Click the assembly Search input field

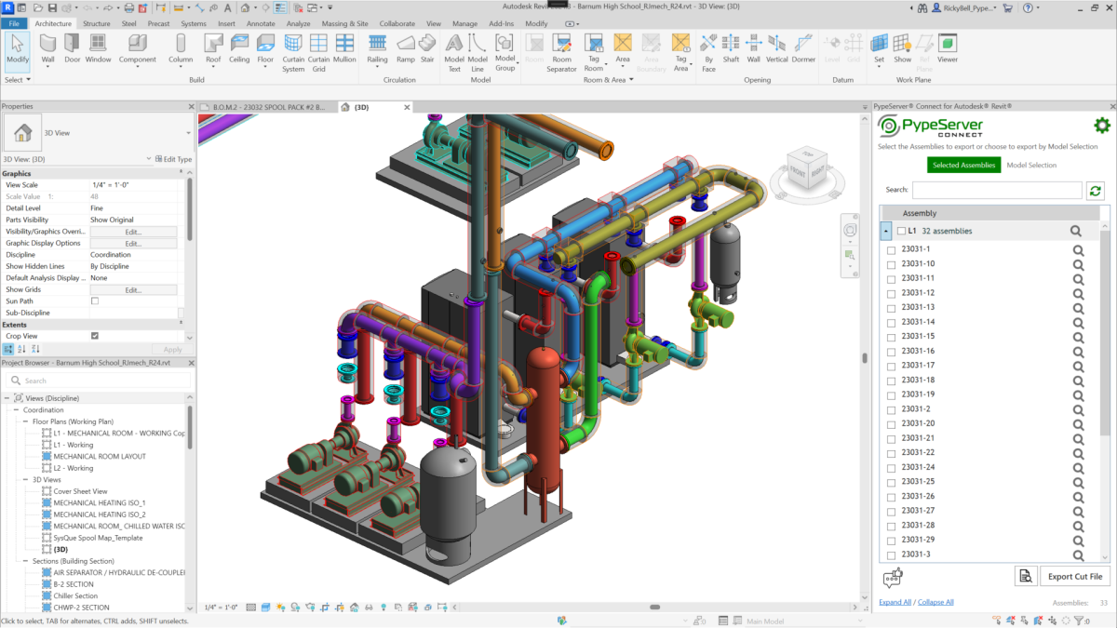coord(996,190)
